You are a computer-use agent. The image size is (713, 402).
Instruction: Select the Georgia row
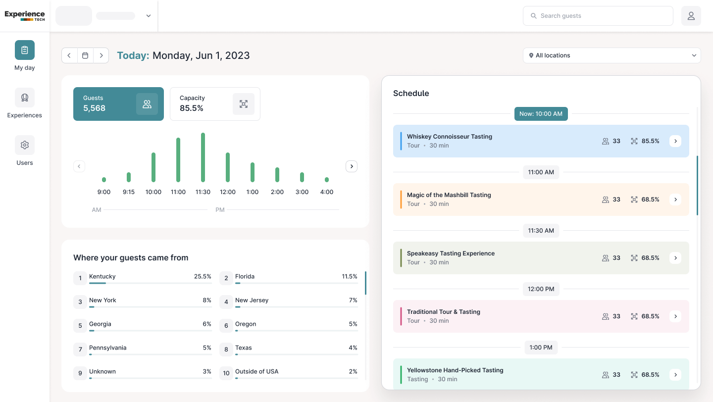(x=143, y=326)
